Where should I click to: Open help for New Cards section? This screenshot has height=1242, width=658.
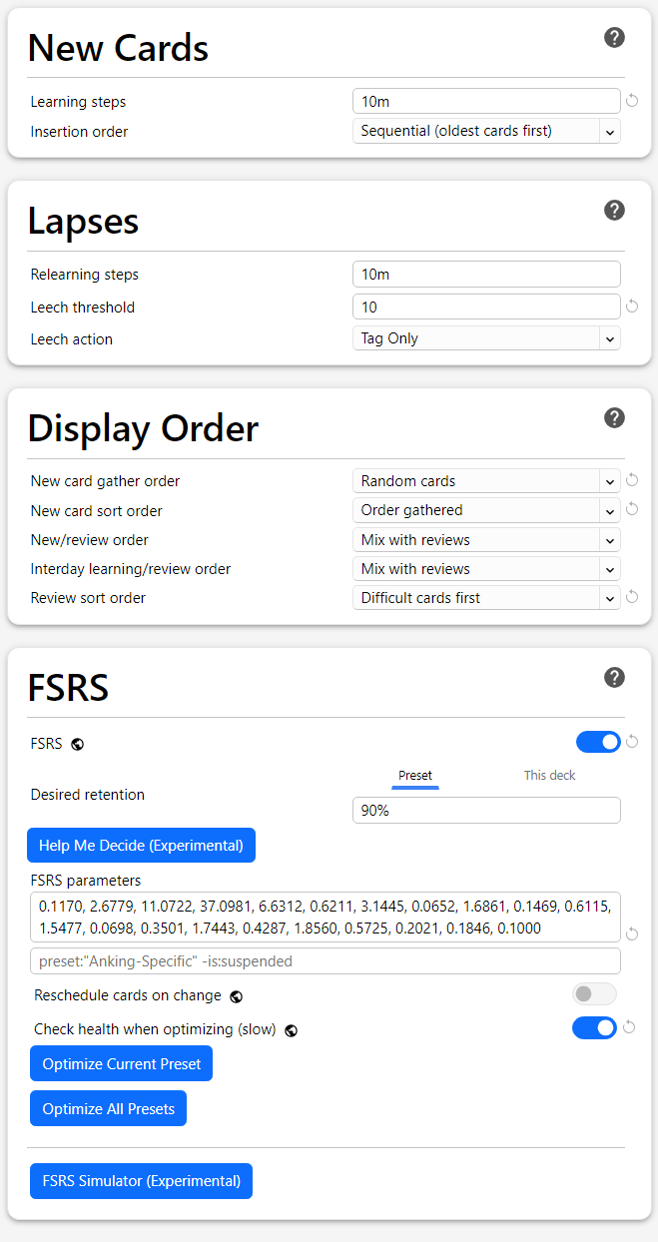point(614,38)
